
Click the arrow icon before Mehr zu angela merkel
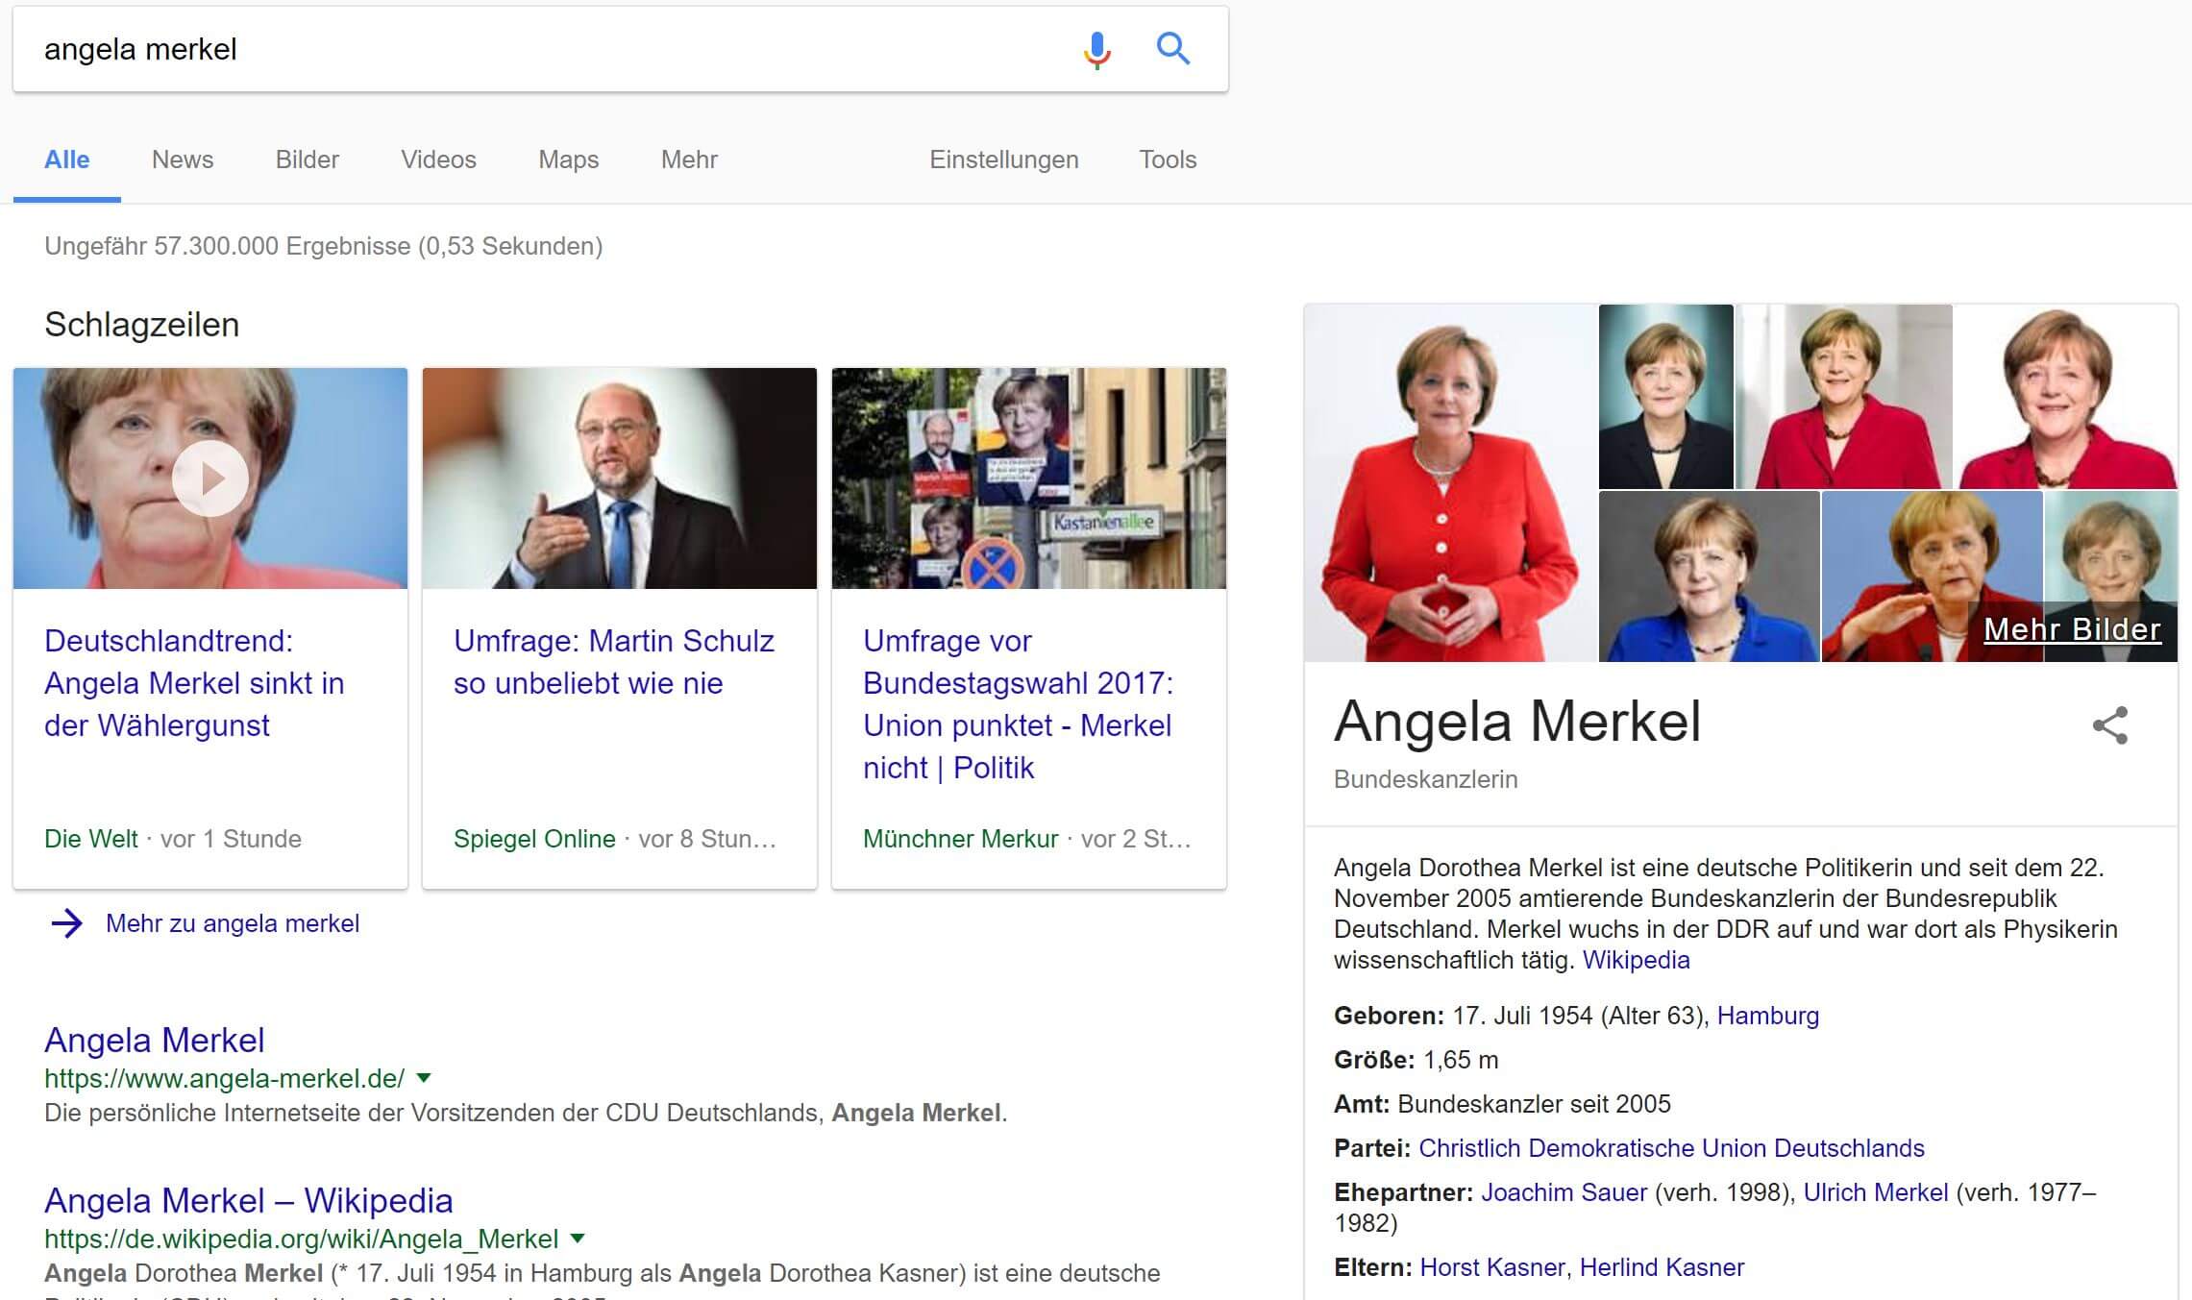(x=66, y=923)
